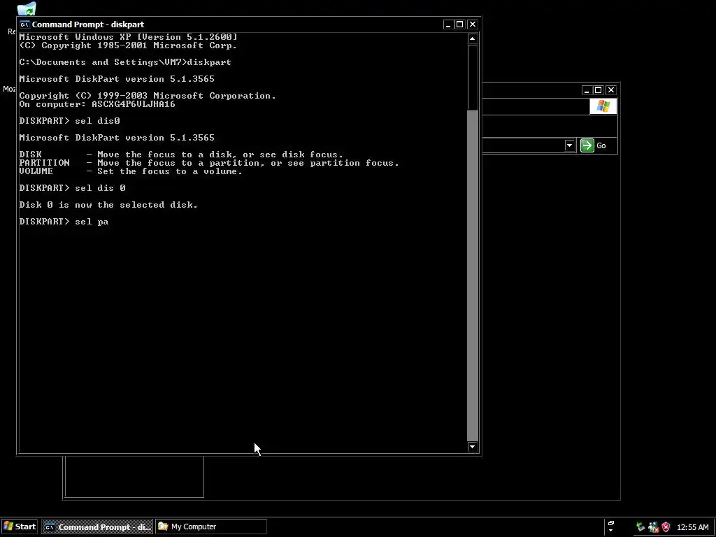The image size is (716, 537).
Task: Maximize the Command Prompt window
Action: [x=460, y=24]
